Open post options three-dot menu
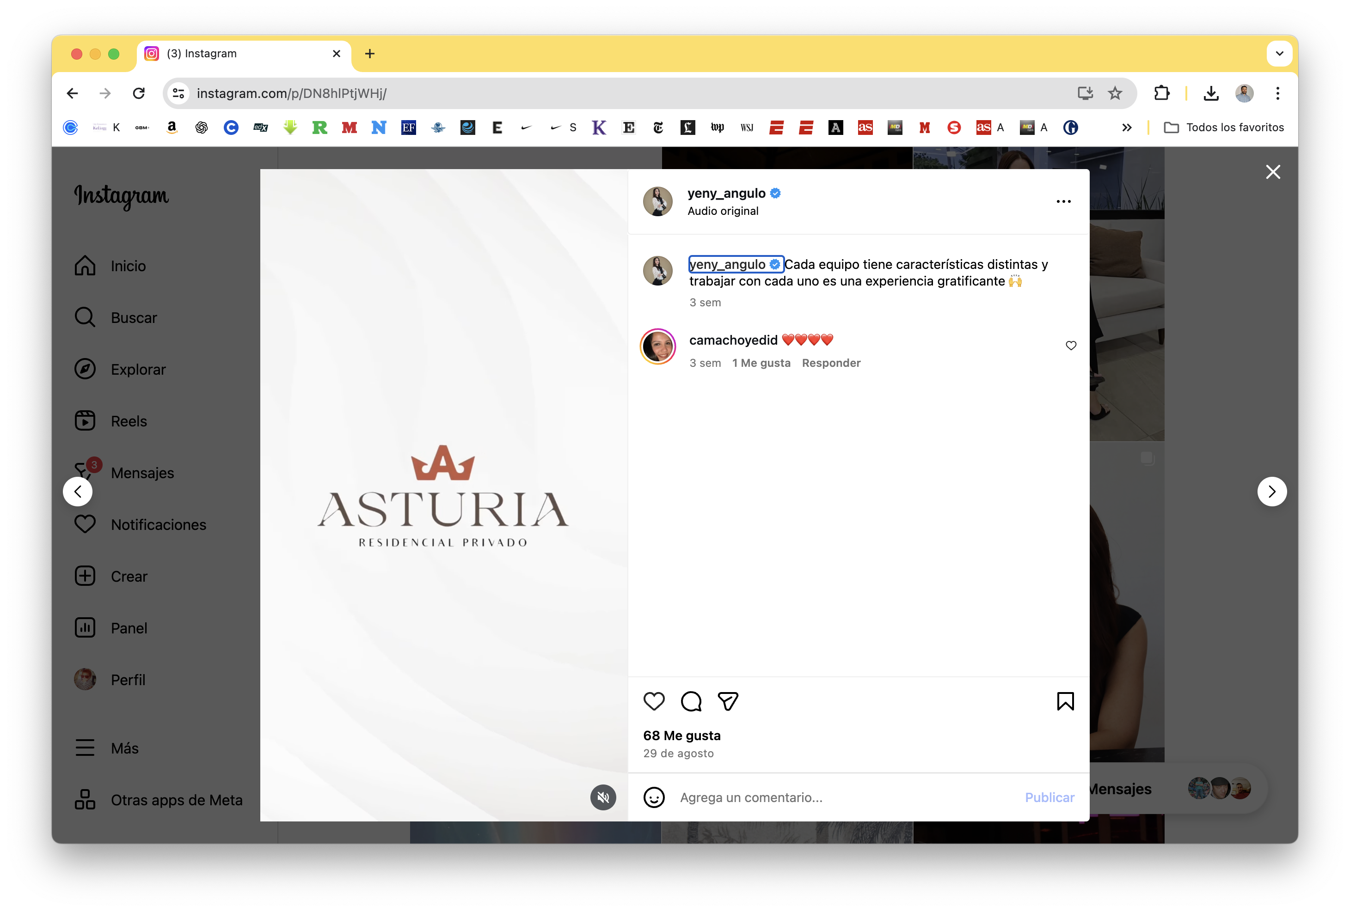This screenshot has width=1350, height=912. pyautogui.click(x=1063, y=201)
